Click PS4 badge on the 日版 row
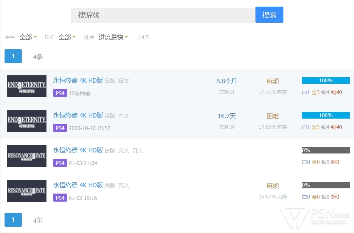This screenshot has height=233, width=354. point(60,93)
